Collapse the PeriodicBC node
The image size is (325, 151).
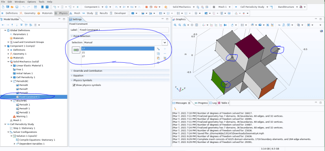click(x=12, y=81)
